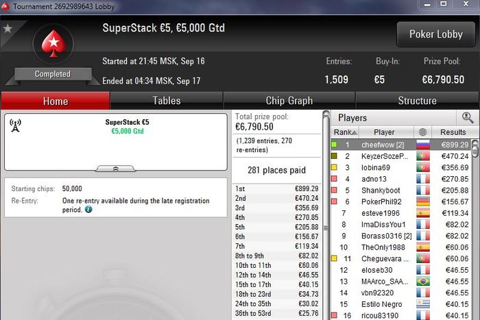Click the green marker beside rank 1

[334, 145]
